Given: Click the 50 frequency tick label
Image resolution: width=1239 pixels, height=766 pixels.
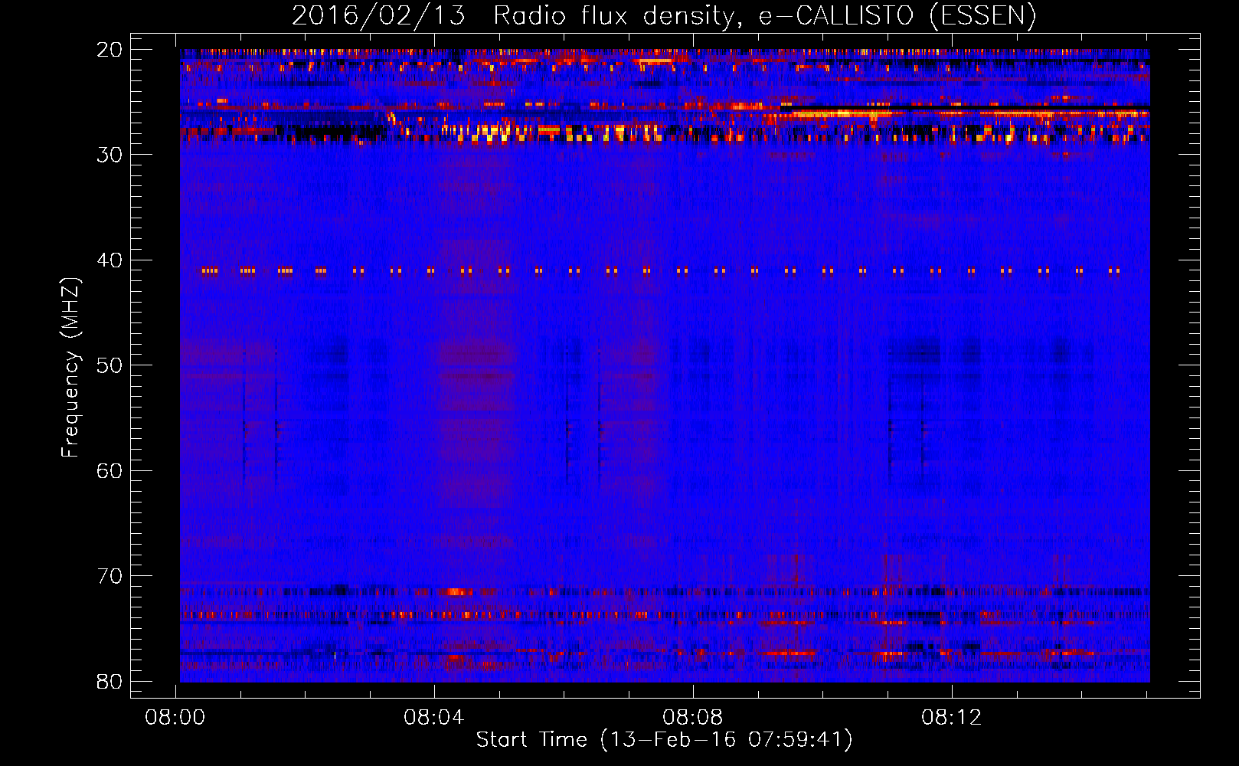Looking at the screenshot, I should point(110,365).
